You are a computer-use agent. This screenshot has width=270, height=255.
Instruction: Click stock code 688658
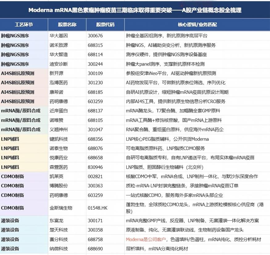click(95, 158)
